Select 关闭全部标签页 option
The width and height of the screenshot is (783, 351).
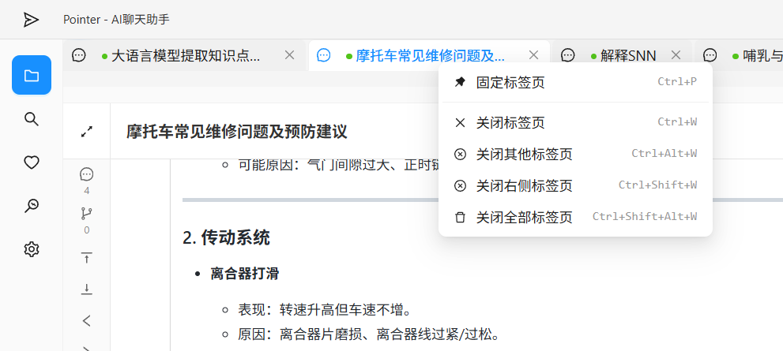tap(524, 217)
